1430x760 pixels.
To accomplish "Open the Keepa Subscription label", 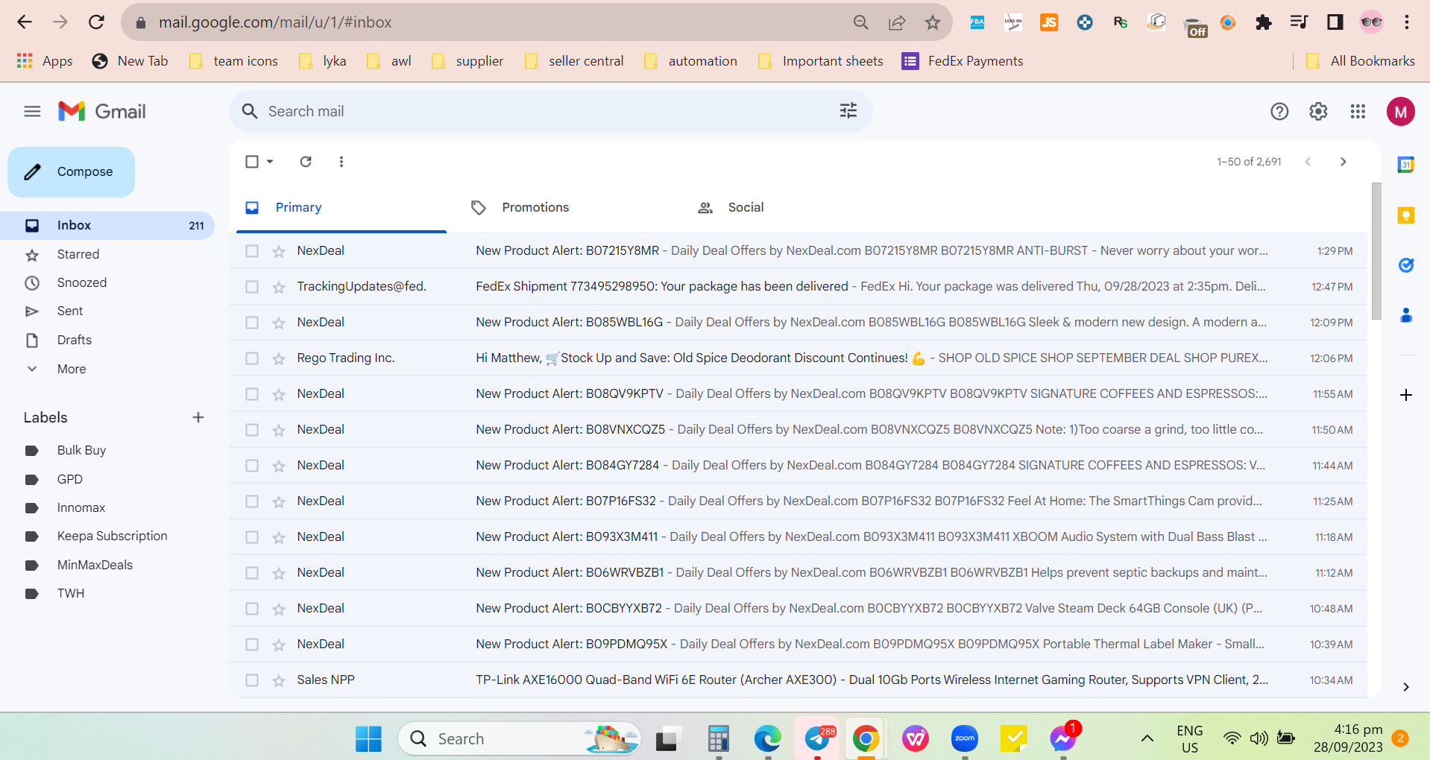I will [112, 536].
